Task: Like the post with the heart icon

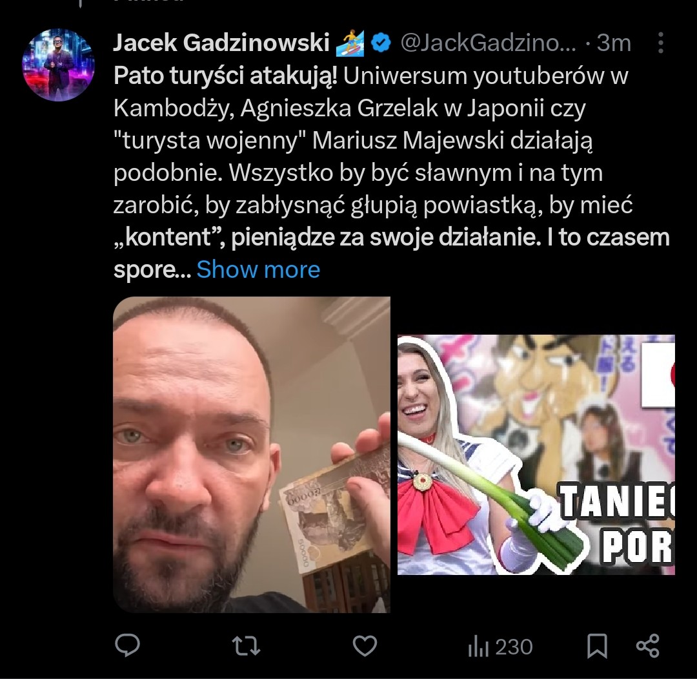Action: tap(365, 646)
